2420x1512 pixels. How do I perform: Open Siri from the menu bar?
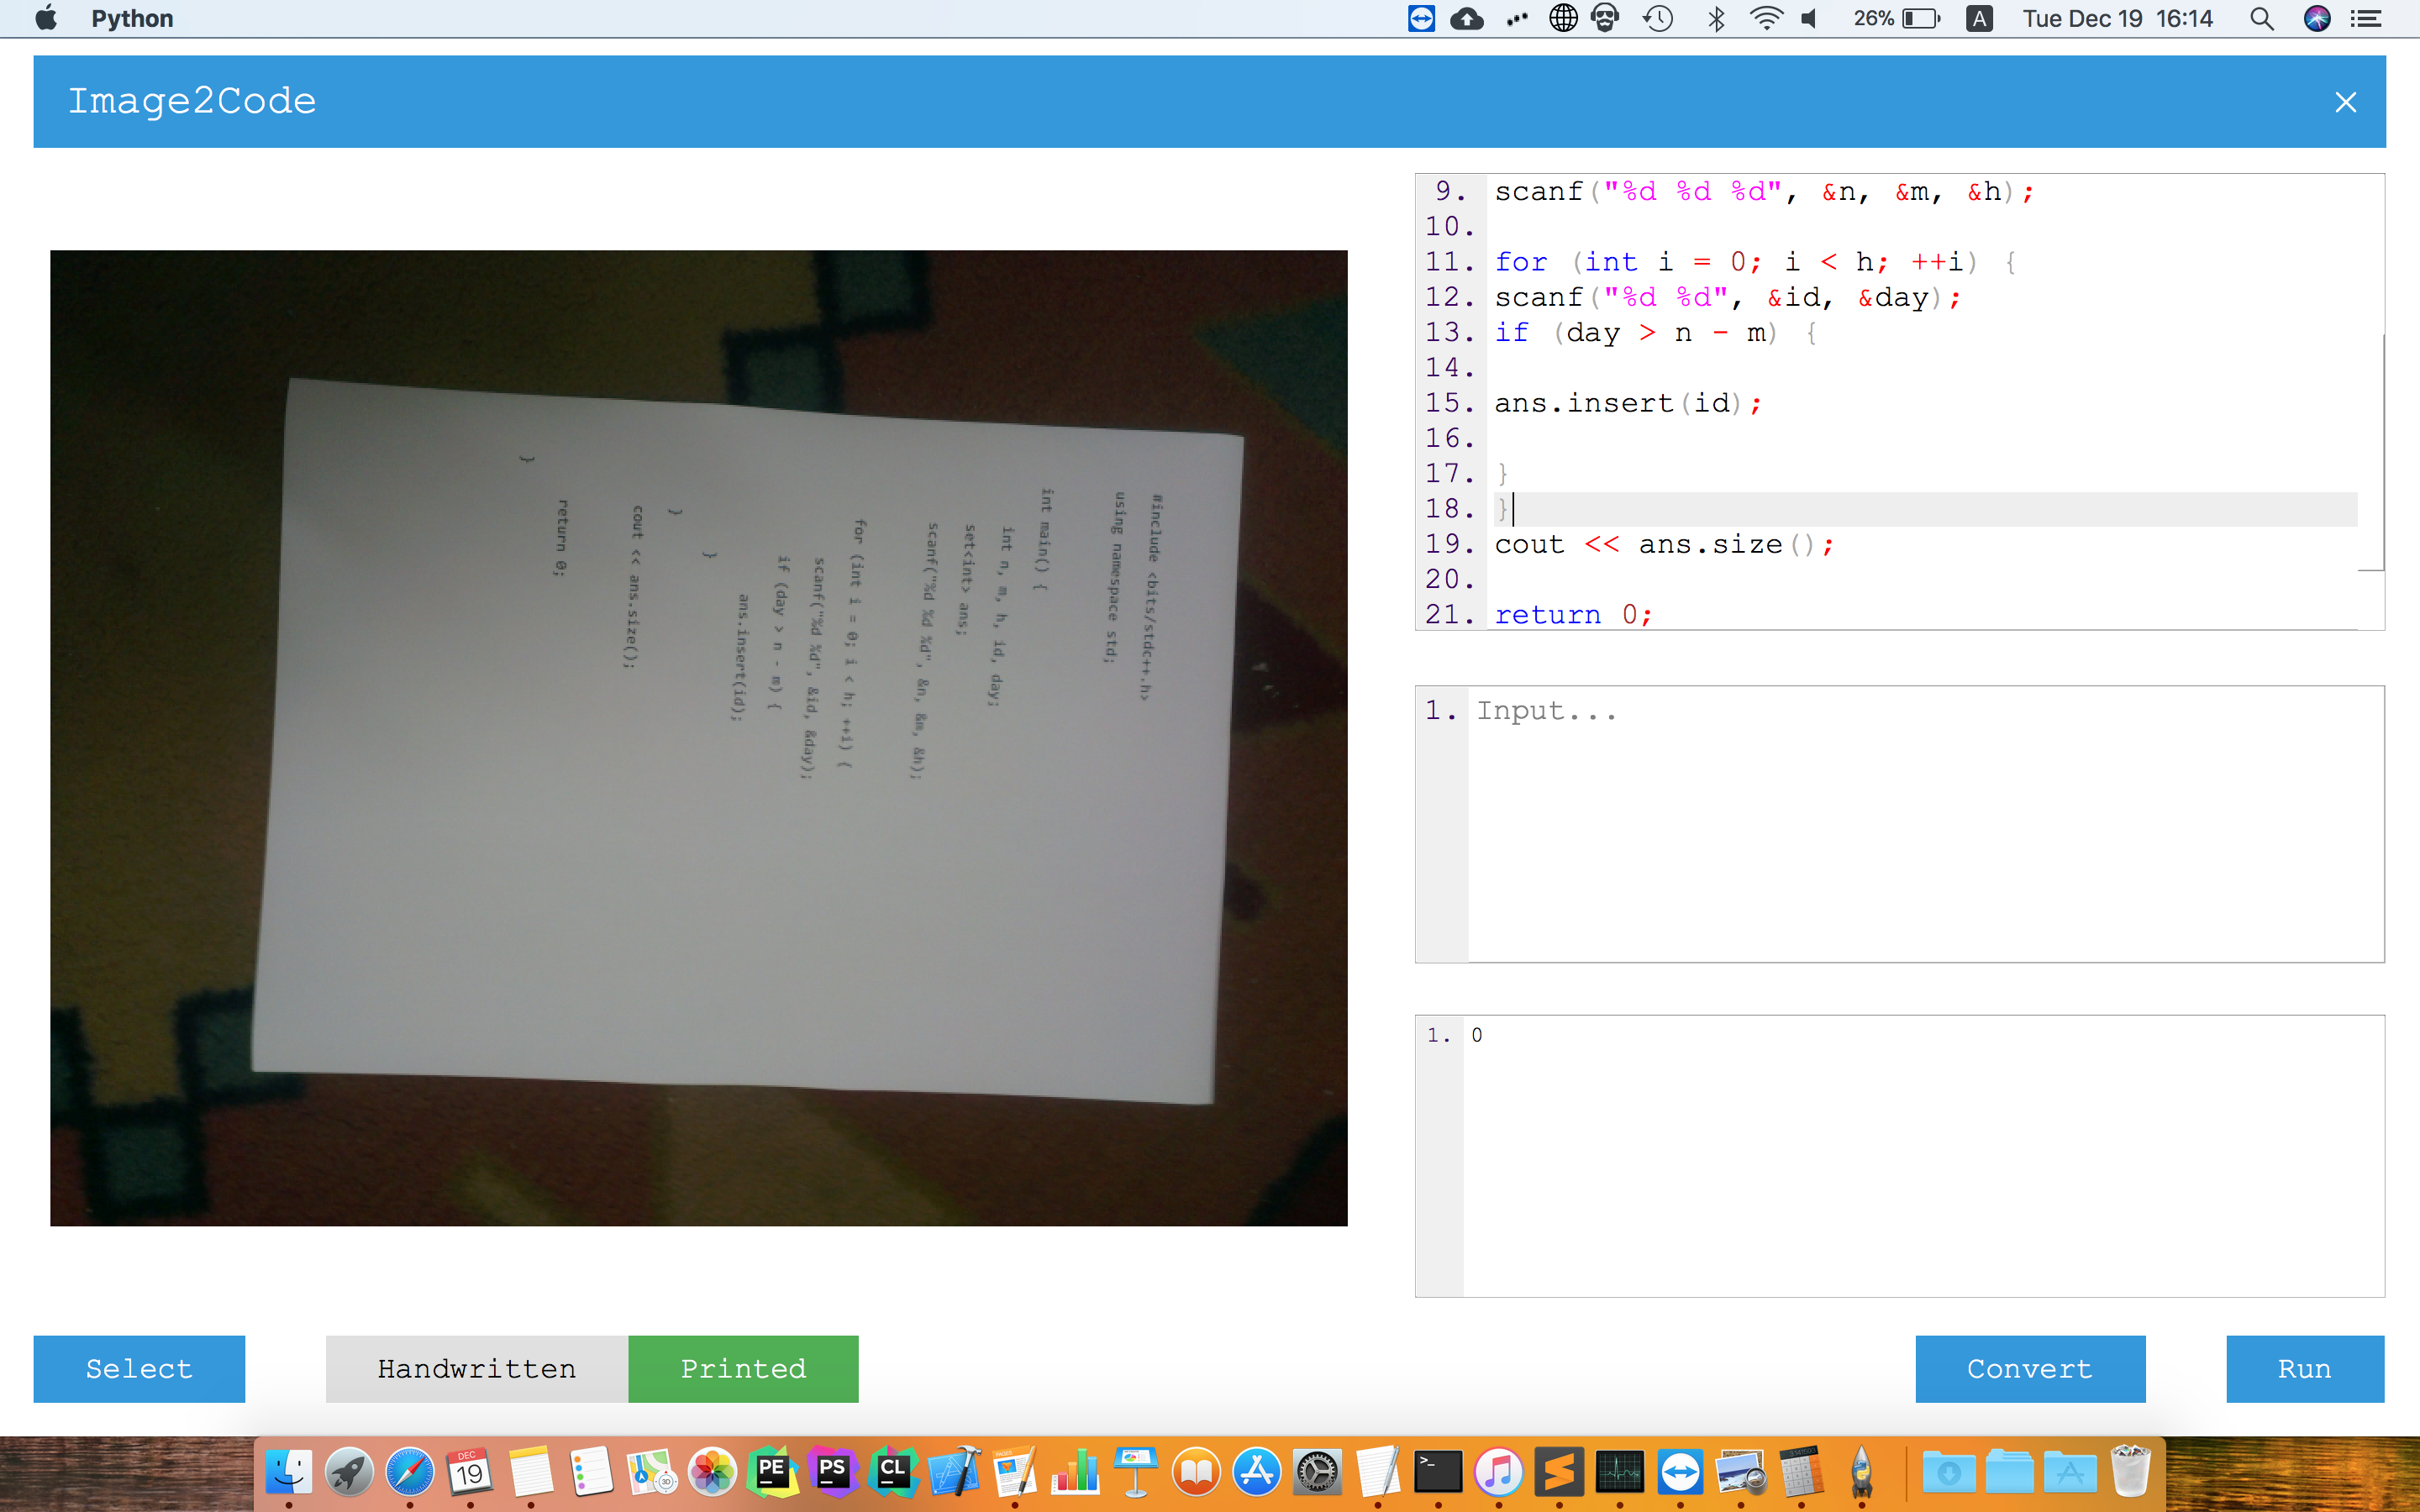2316,18
